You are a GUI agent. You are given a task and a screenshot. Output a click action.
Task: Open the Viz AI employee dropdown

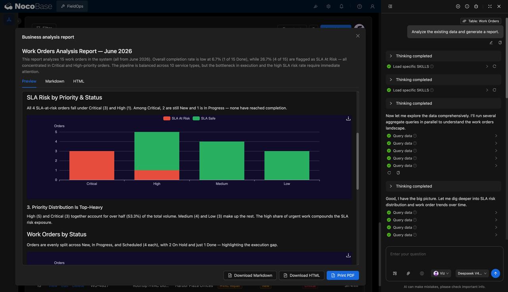[x=441, y=273]
